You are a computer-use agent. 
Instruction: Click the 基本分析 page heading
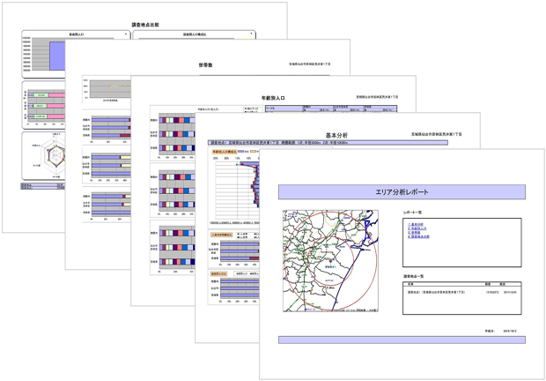tap(336, 135)
